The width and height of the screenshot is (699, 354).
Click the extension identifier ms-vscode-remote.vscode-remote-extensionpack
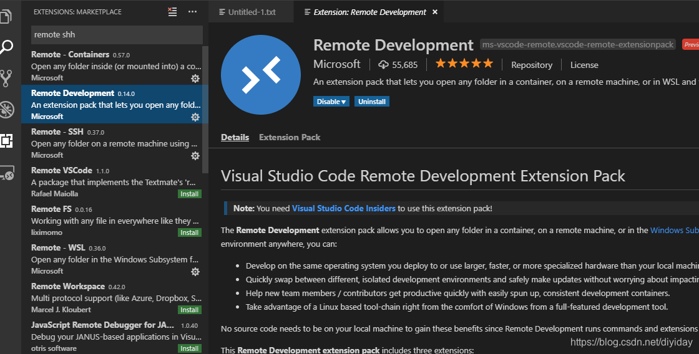coord(578,44)
